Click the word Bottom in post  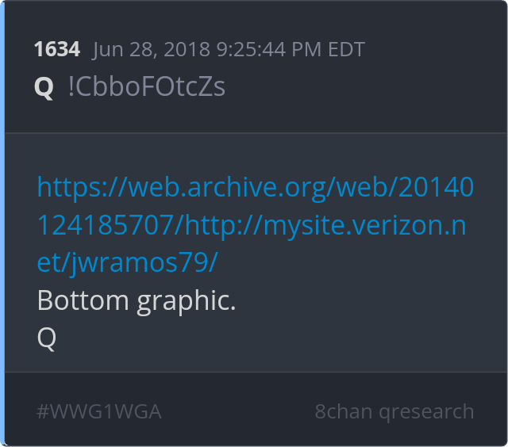[x=83, y=300]
